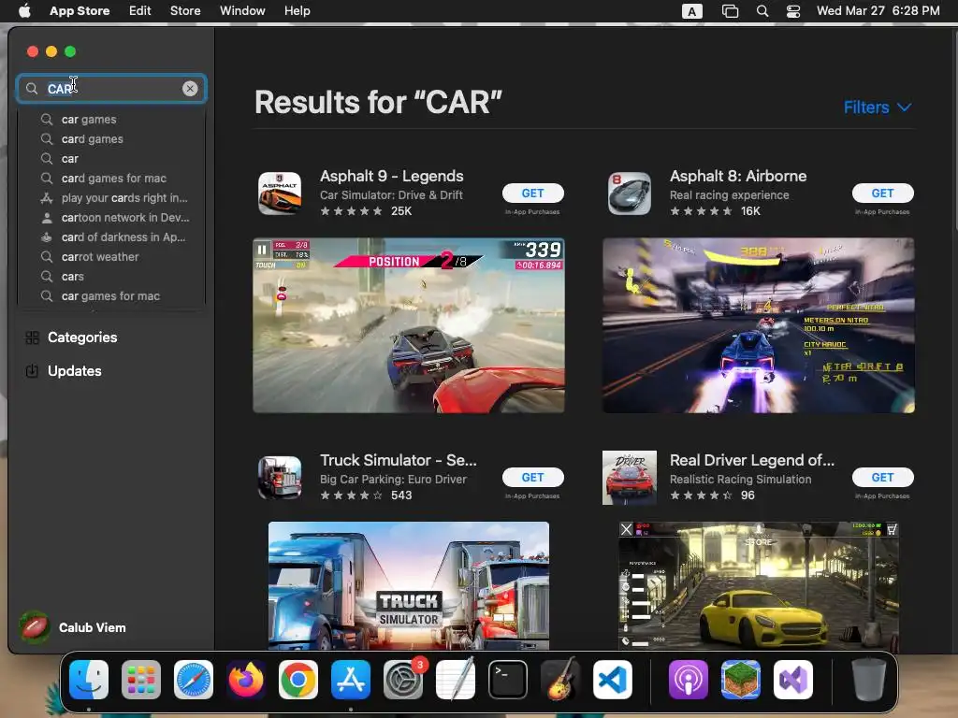Click the Real Driver Legend title
The height and width of the screenshot is (718, 958).
click(752, 460)
